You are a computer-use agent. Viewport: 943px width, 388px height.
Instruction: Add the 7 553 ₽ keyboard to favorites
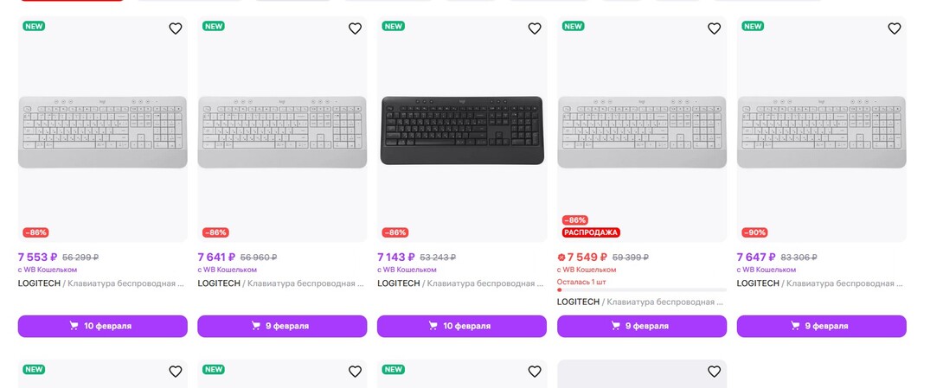pyautogui.click(x=175, y=29)
